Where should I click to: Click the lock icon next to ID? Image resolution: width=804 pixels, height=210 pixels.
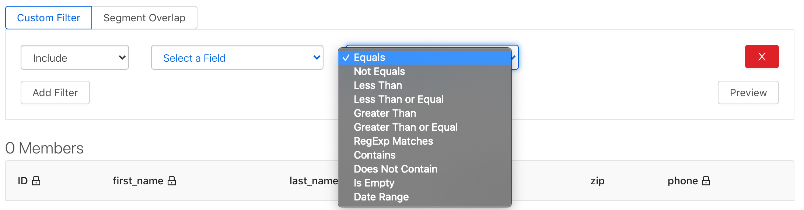(x=36, y=181)
